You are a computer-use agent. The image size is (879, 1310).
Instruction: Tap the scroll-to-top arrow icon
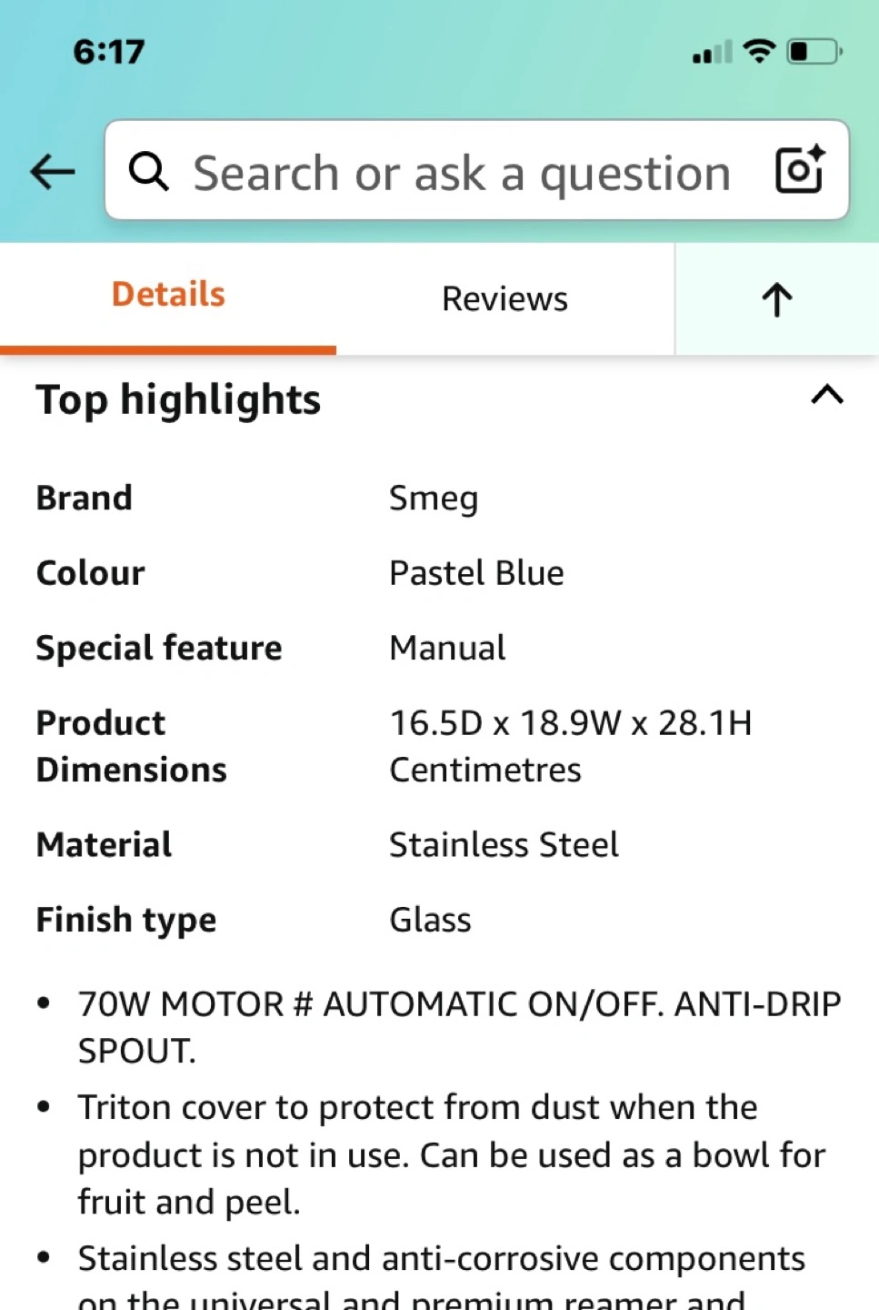(x=776, y=299)
